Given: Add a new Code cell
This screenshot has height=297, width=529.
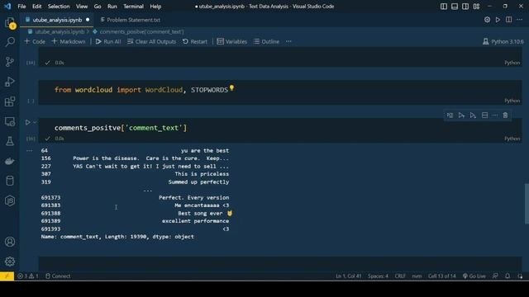Looking at the screenshot, I should coord(35,41).
